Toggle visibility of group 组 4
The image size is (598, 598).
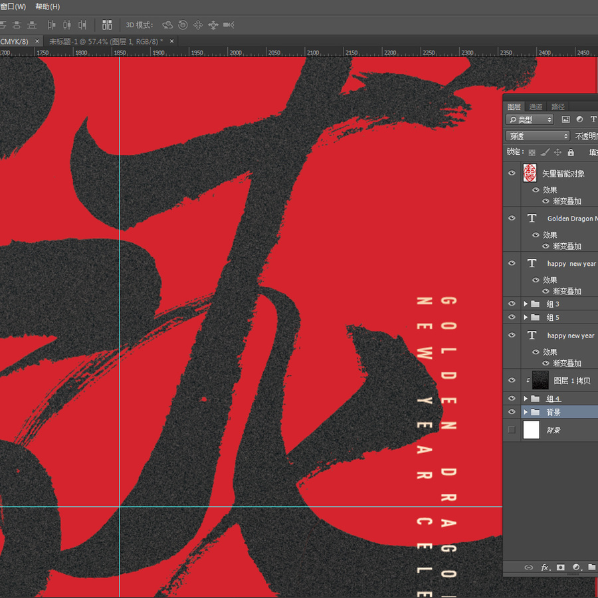[x=512, y=398]
